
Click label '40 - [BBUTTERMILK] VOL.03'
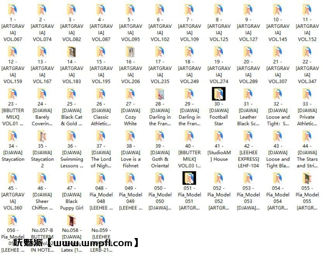pyautogui.click(x=189, y=156)
